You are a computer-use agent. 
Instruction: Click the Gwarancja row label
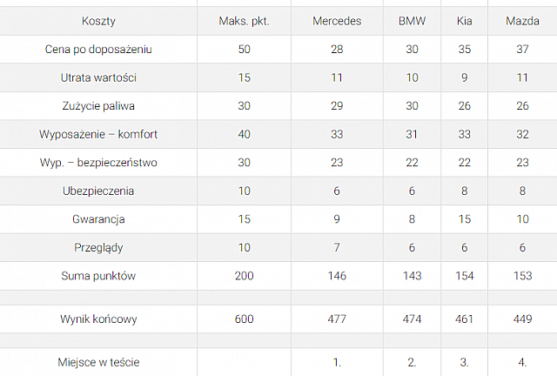98,219
